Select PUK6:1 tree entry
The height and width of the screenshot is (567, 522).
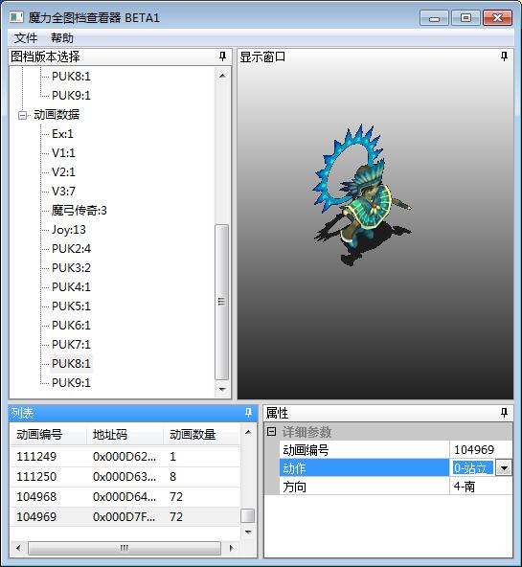pyautogui.click(x=71, y=326)
